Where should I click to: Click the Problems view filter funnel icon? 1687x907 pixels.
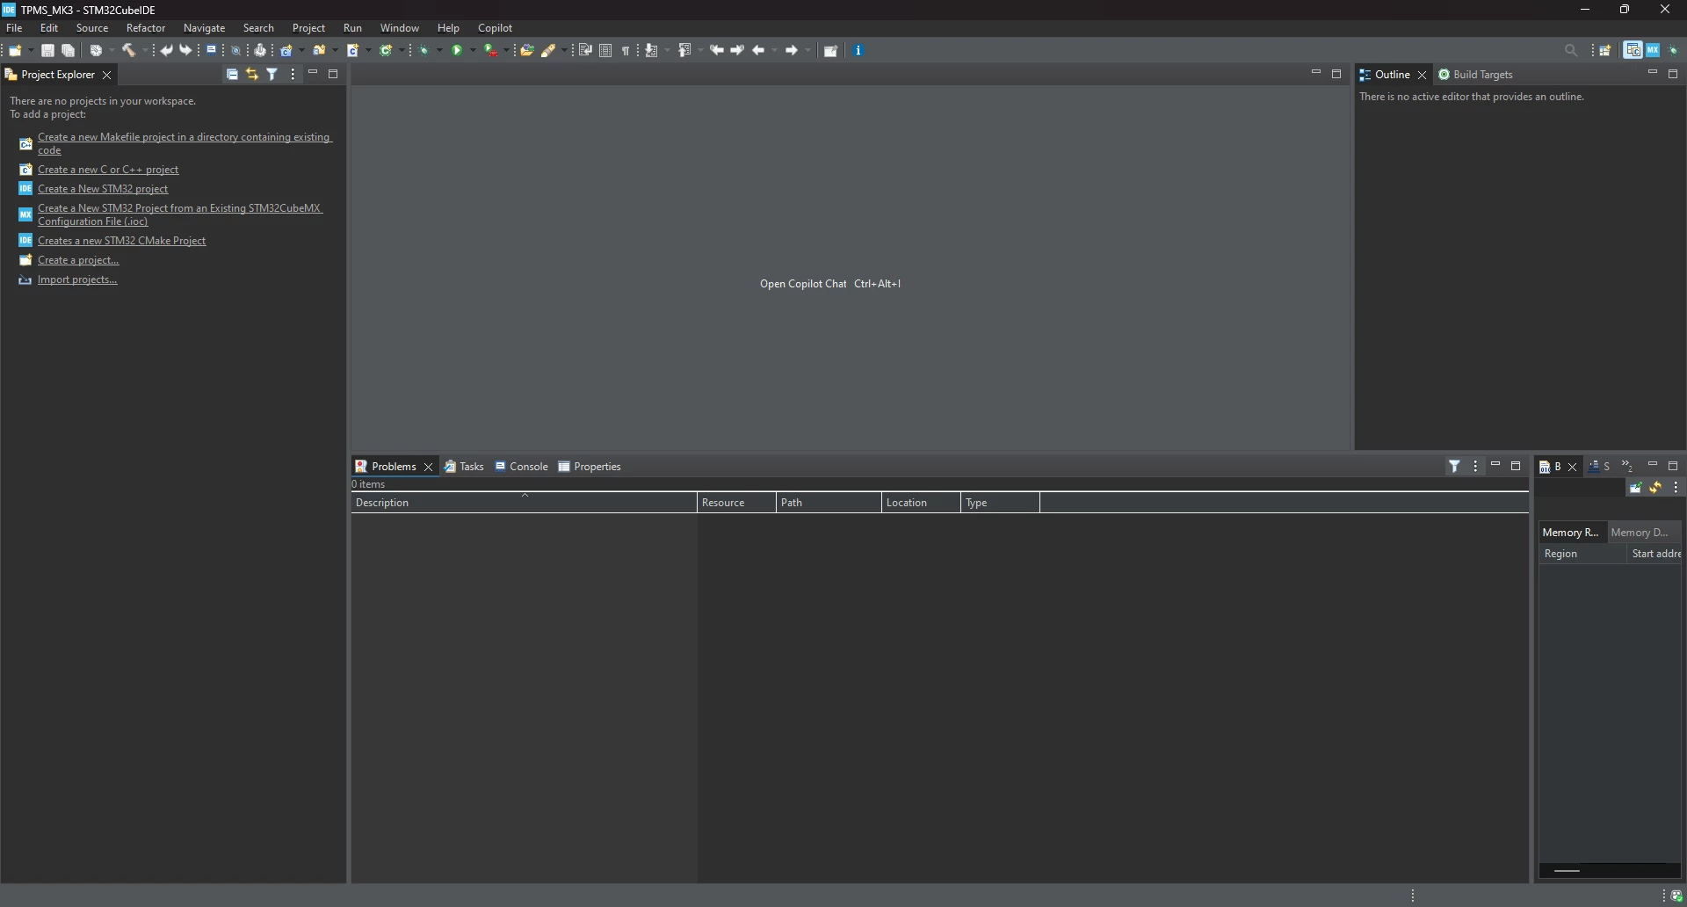[1454, 467]
